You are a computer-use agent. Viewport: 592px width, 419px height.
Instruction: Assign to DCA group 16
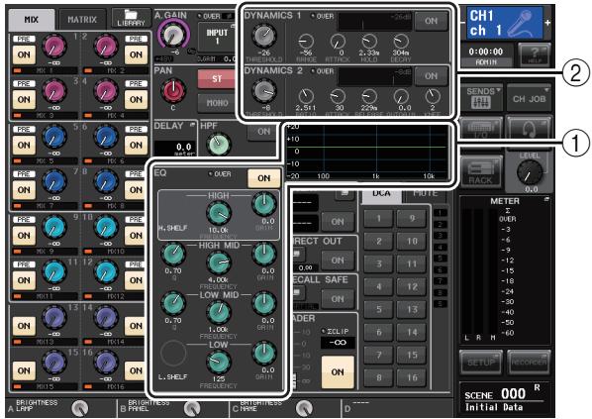[412, 377]
